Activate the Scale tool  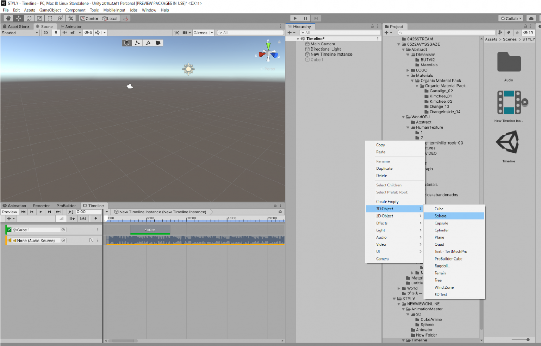tap(39, 18)
